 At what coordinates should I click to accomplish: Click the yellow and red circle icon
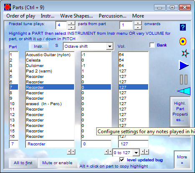[183, 41]
